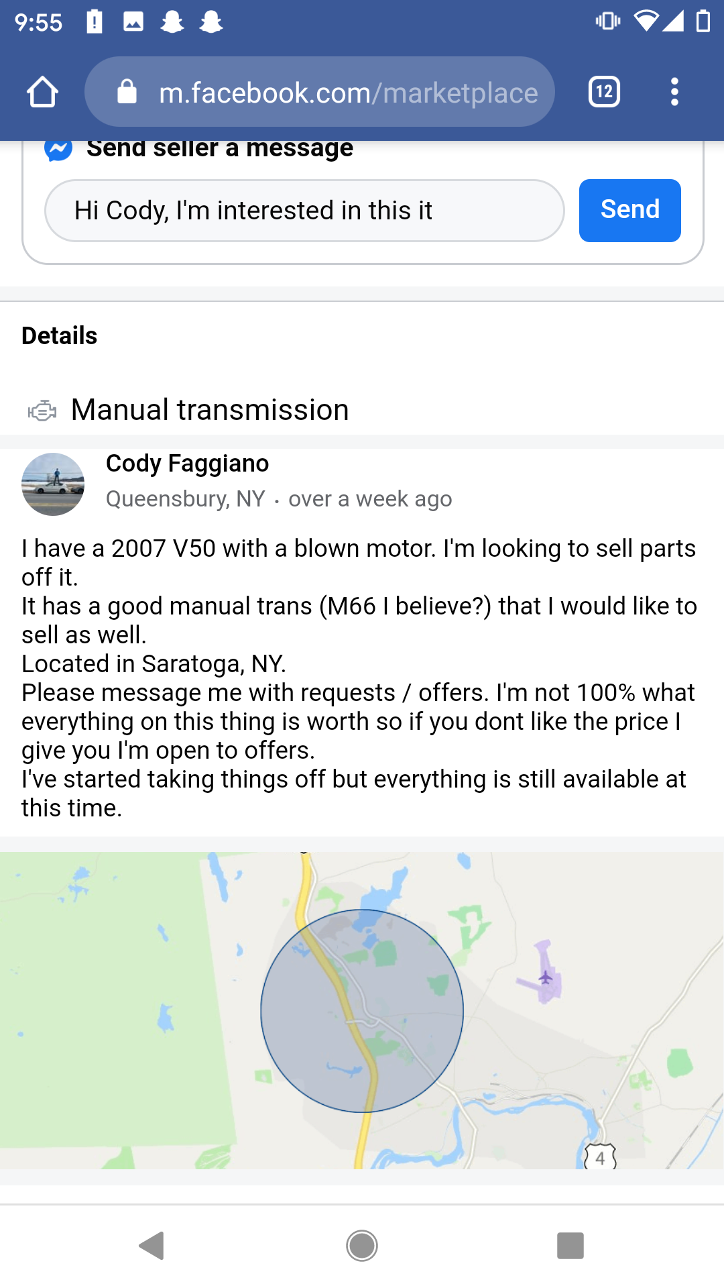Tap the Route 4 shield on map

(600, 1157)
